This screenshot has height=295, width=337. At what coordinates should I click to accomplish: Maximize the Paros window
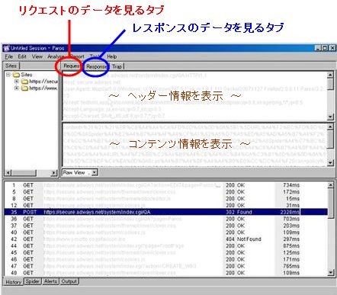(325, 48)
